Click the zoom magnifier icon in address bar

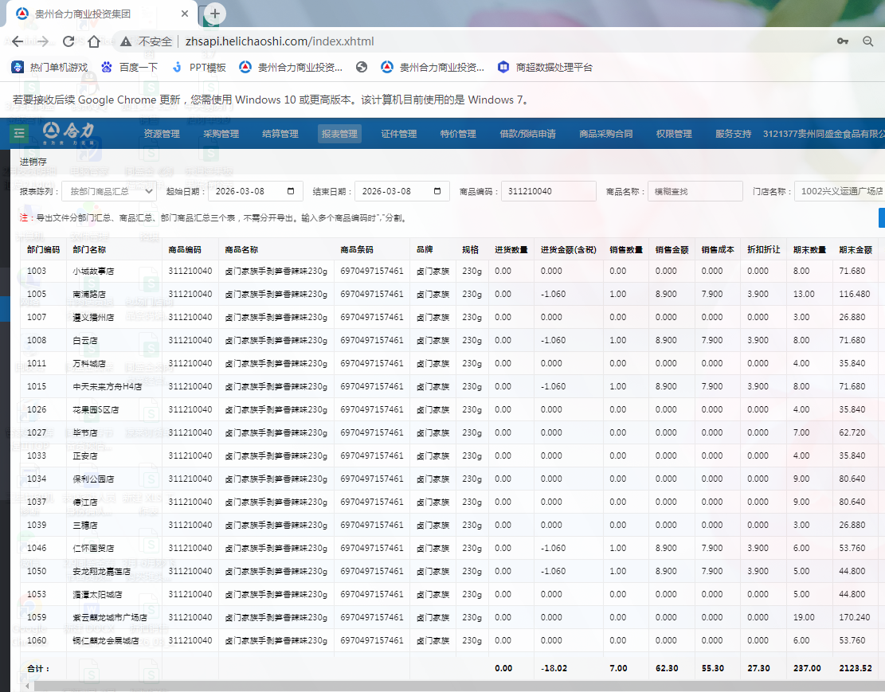coord(868,41)
